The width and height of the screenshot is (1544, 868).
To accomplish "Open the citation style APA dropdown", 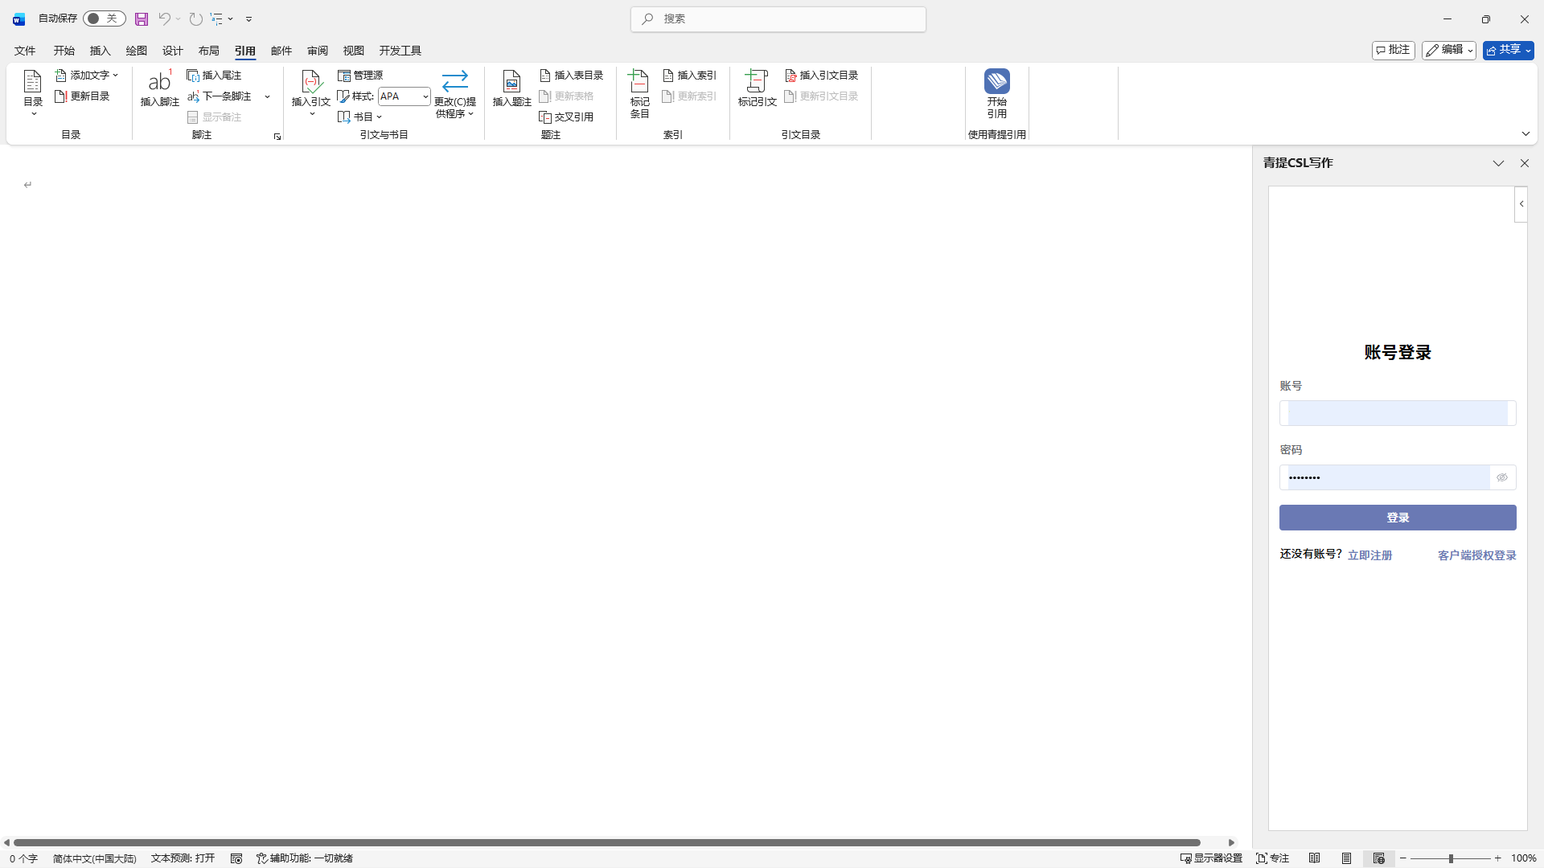I will [x=425, y=96].
